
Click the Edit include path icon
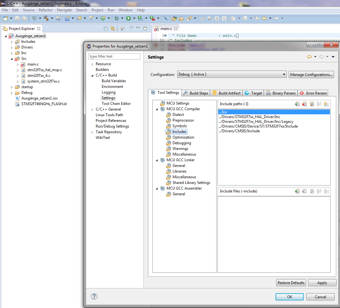[x=312, y=104]
